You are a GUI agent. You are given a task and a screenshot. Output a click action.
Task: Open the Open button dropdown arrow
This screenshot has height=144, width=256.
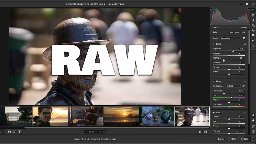[252, 139]
